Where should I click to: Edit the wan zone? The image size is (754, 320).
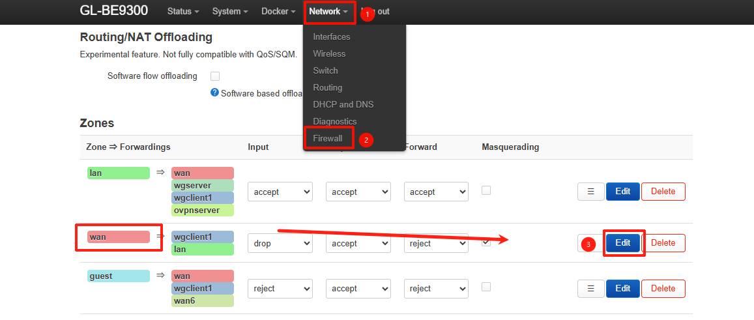point(622,243)
